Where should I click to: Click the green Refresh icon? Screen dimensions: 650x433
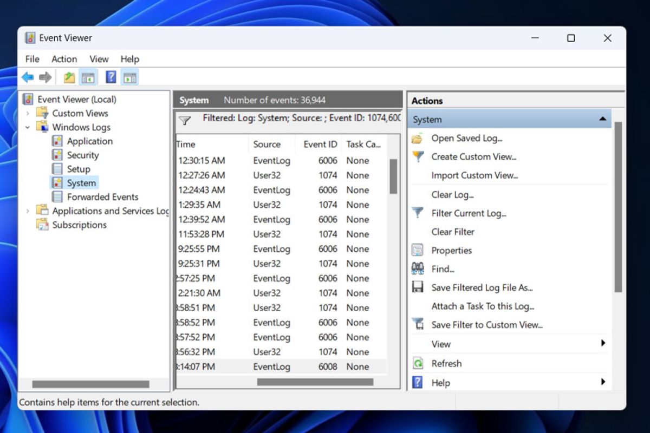[x=418, y=363]
